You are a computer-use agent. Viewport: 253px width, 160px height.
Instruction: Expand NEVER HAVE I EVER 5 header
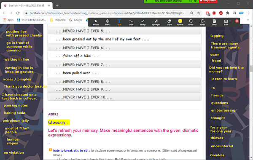(x=124, y=31)
